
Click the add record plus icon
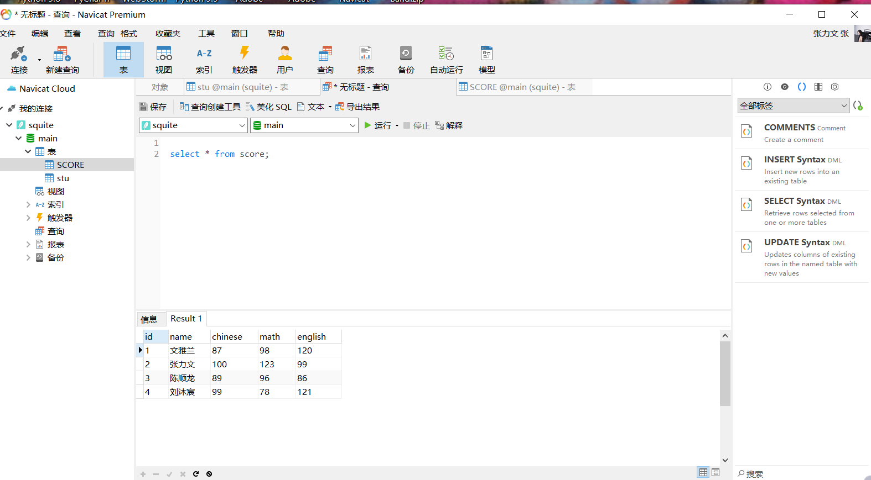pos(143,474)
